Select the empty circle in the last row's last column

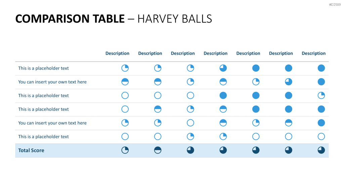(x=321, y=137)
